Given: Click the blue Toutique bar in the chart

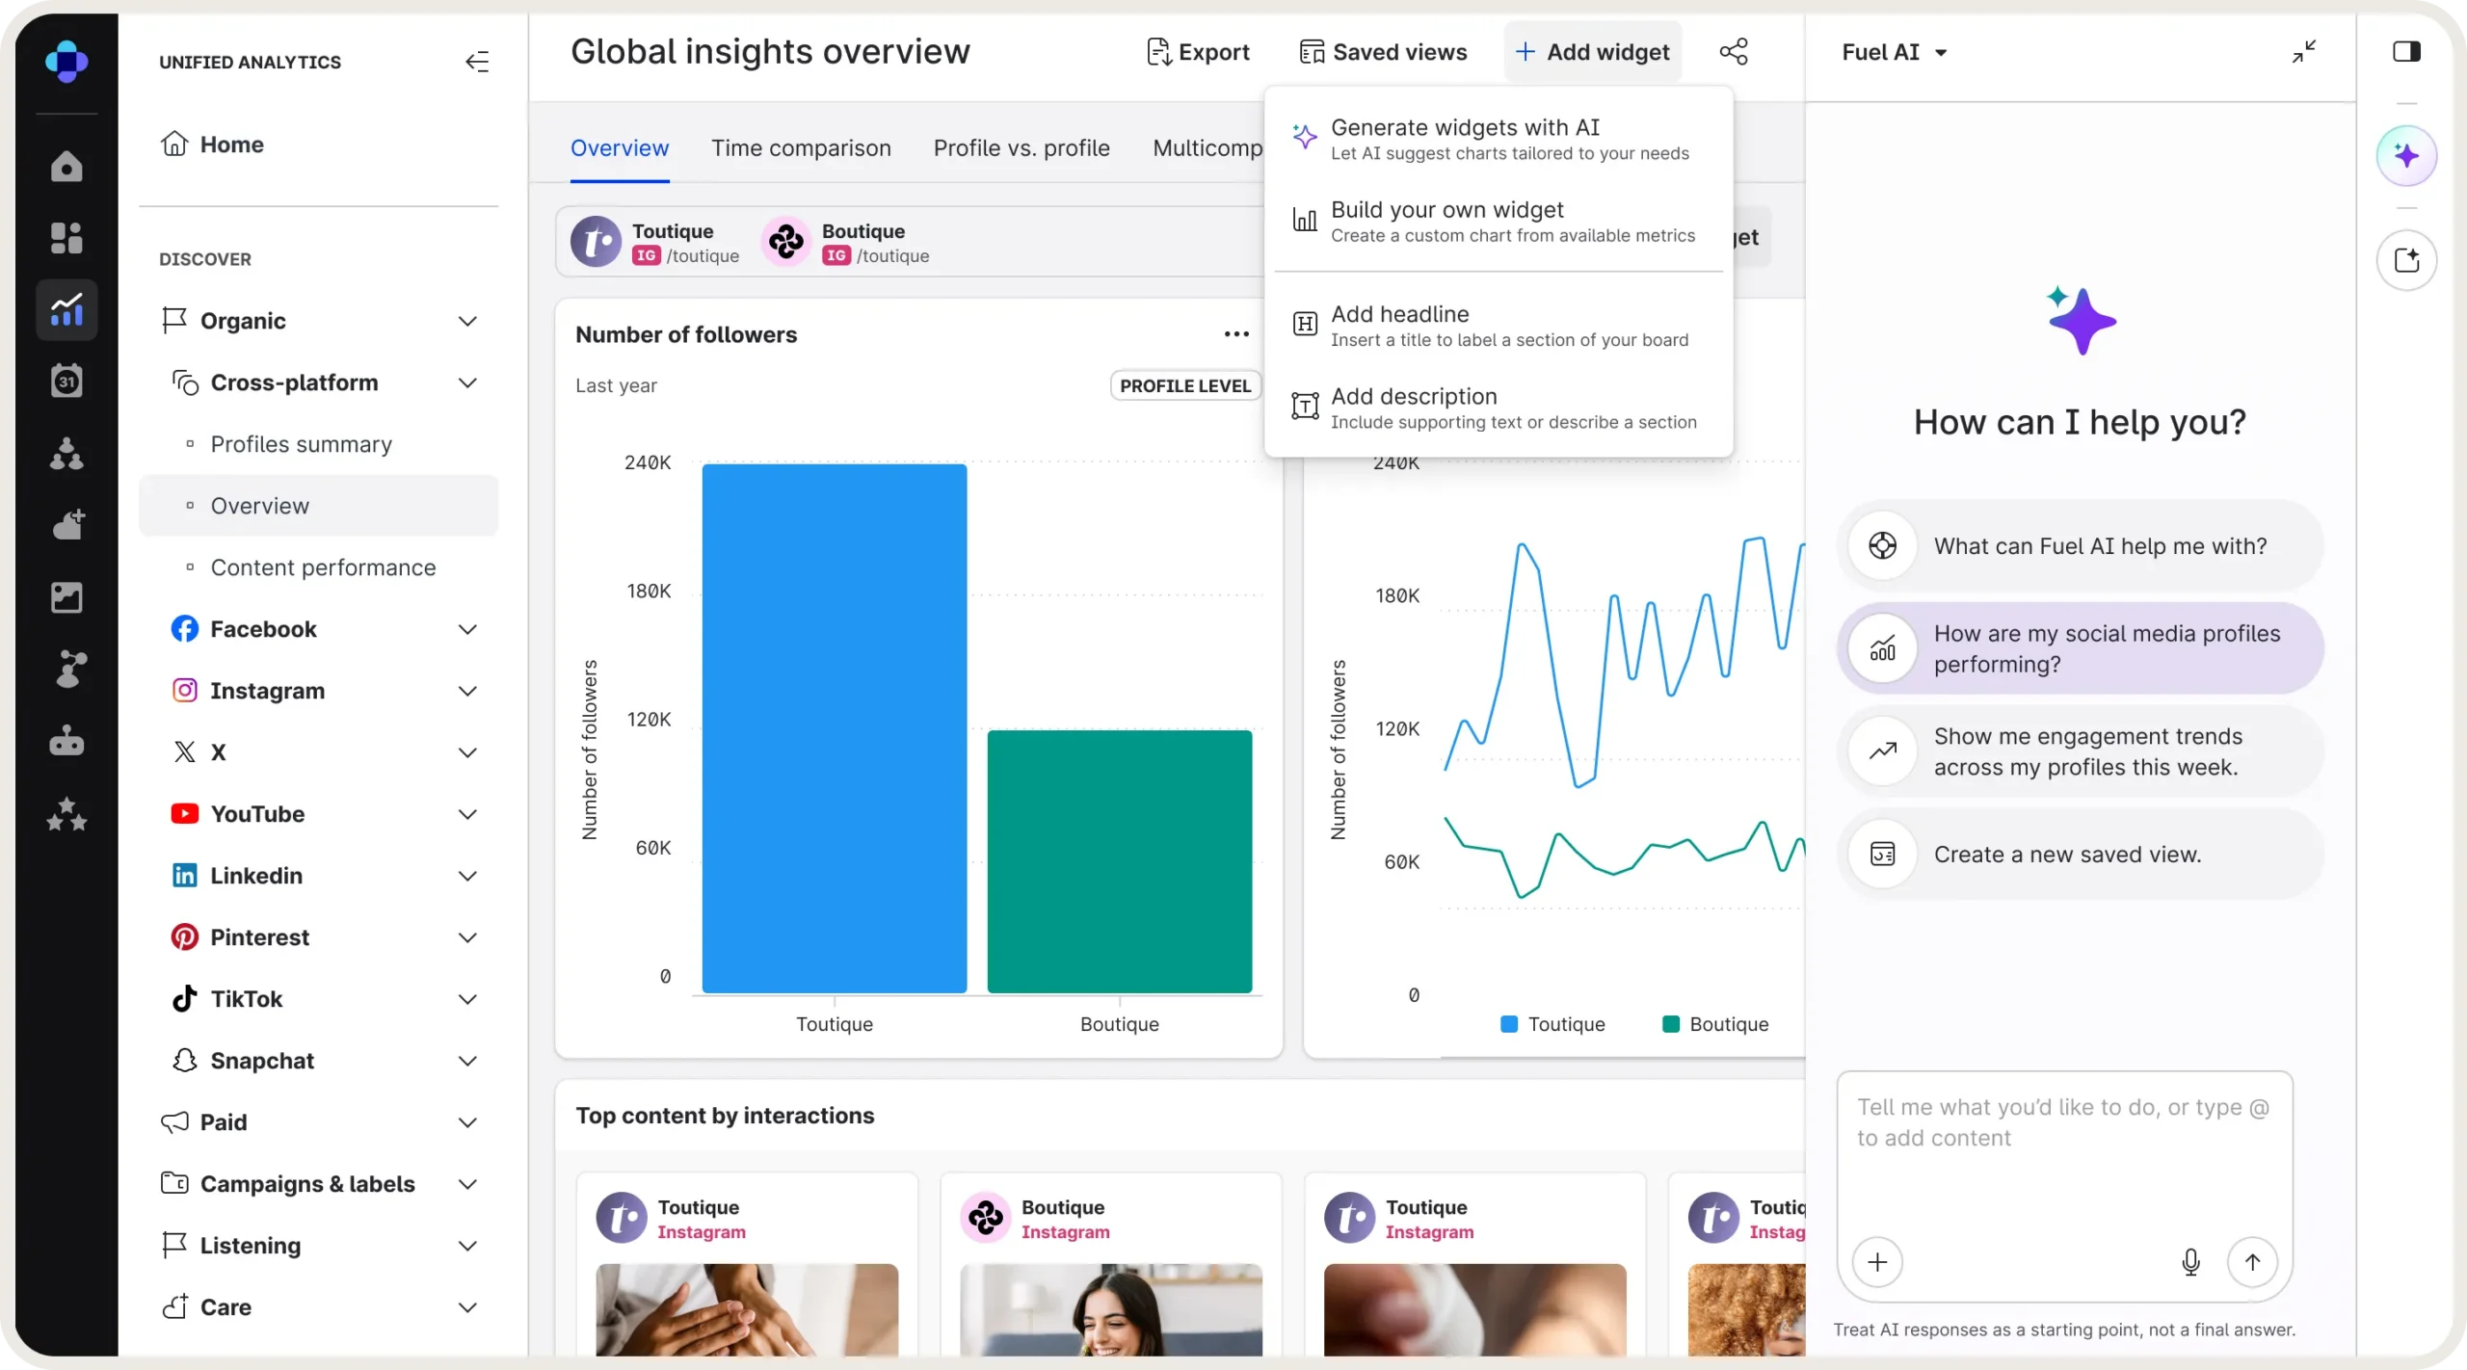Looking at the screenshot, I should click(835, 728).
